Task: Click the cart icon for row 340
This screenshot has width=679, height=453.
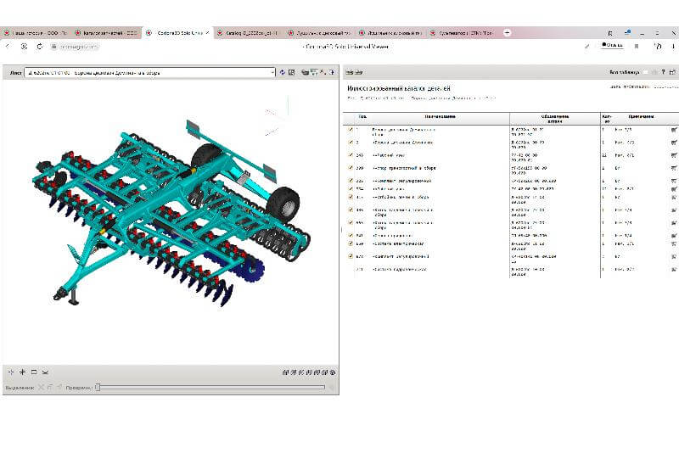Action: point(674,155)
